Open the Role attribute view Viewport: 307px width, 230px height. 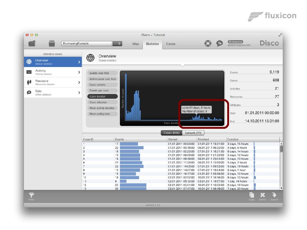[x=53, y=93]
